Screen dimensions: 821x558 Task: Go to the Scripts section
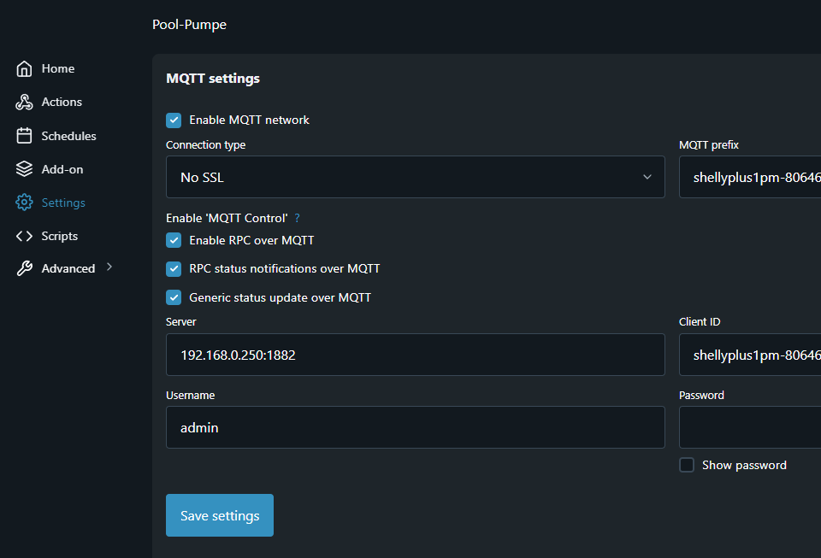tap(59, 236)
